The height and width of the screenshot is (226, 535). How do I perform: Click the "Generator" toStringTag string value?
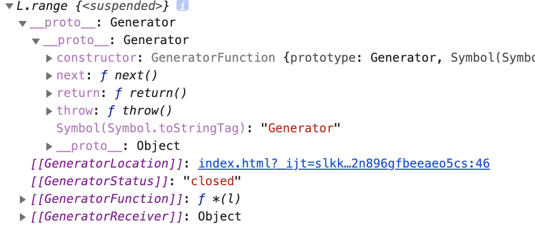301,128
